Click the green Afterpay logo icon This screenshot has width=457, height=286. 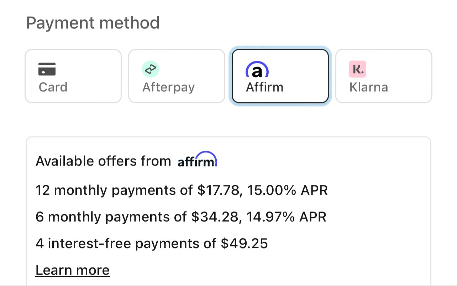click(151, 69)
